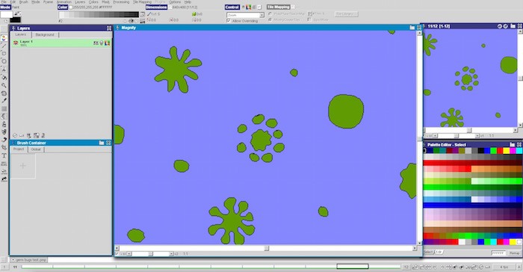This screenshot has height=272, width=523.
Task: Click the scroll down arrow of the preview window
Action: tap(520, 125)
